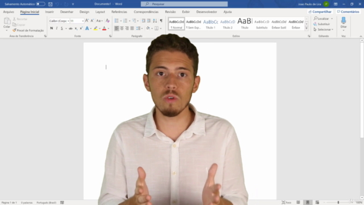Image resolution: width=364 pixels, height=205 pixels.
Task: Click the sort icon
Action: pyautogui.click(x=155, y=20)
